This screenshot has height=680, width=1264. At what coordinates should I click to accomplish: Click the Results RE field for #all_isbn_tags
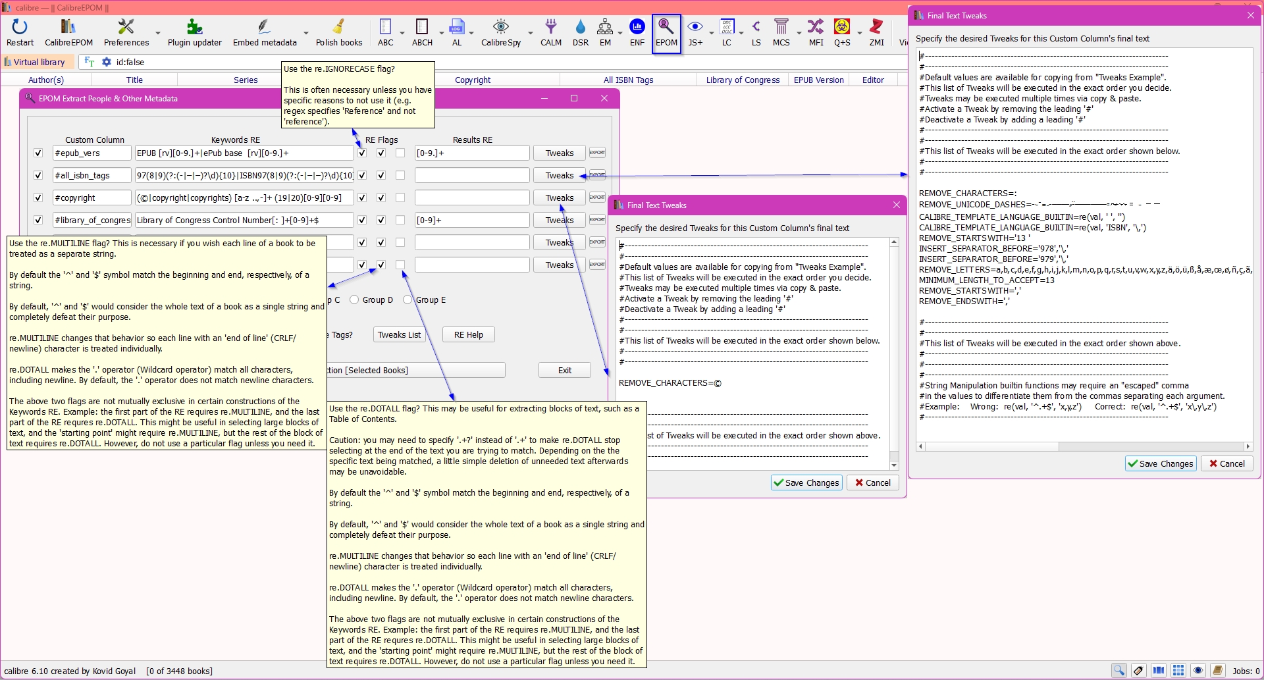point(471,176)
